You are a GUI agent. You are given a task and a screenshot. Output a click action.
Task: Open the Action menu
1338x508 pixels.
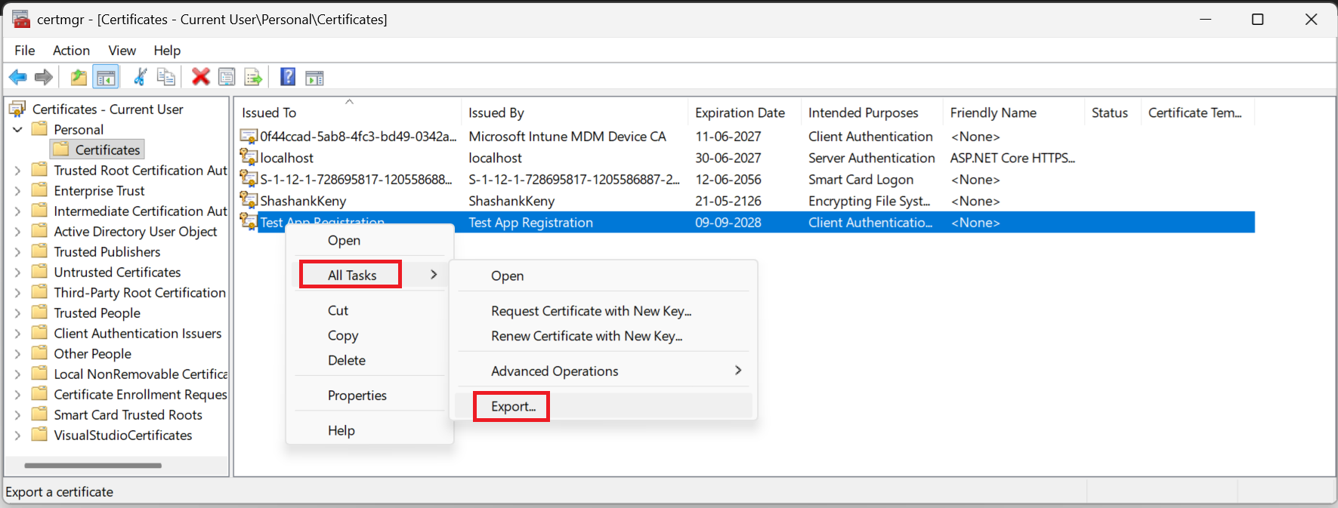[x=71, y=51]
